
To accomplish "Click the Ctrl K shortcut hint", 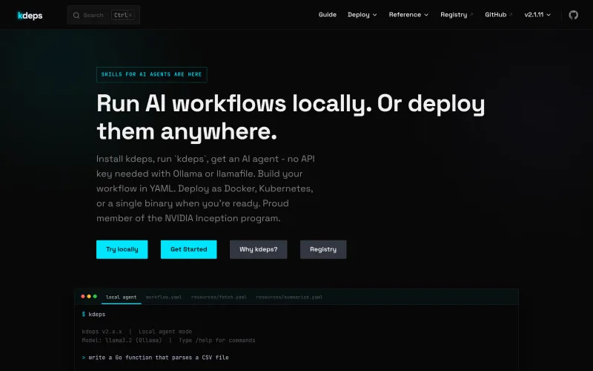I will click(x=122, y=15).
